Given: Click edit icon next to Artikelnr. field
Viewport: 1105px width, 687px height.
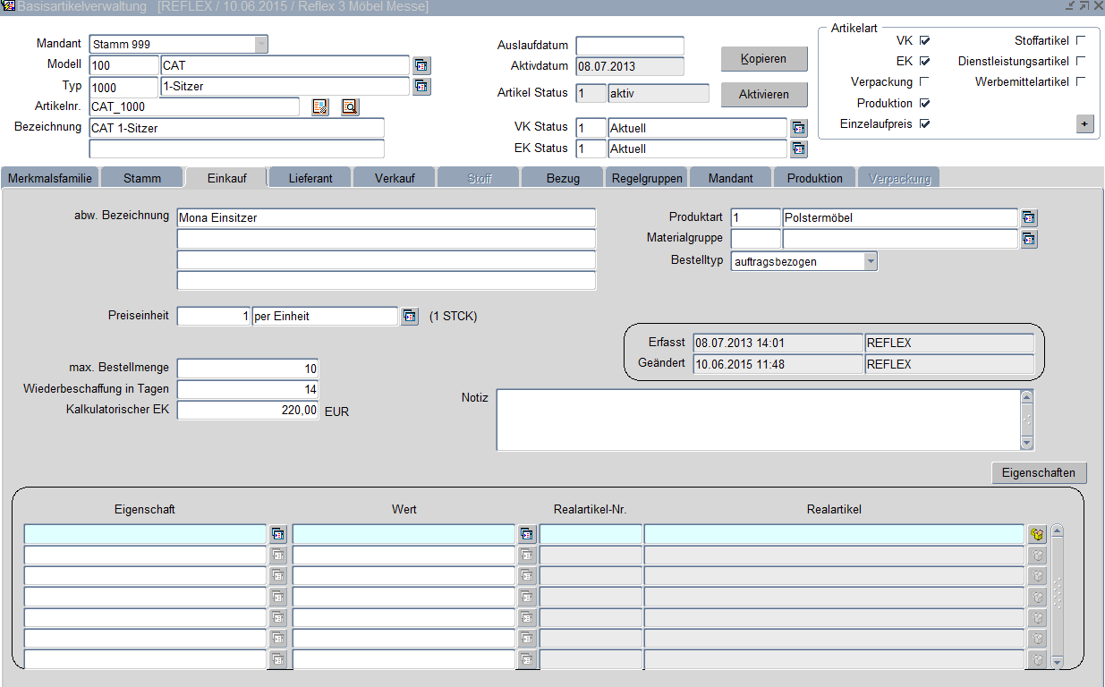Looking at the screenshot, I should (320, 107).
